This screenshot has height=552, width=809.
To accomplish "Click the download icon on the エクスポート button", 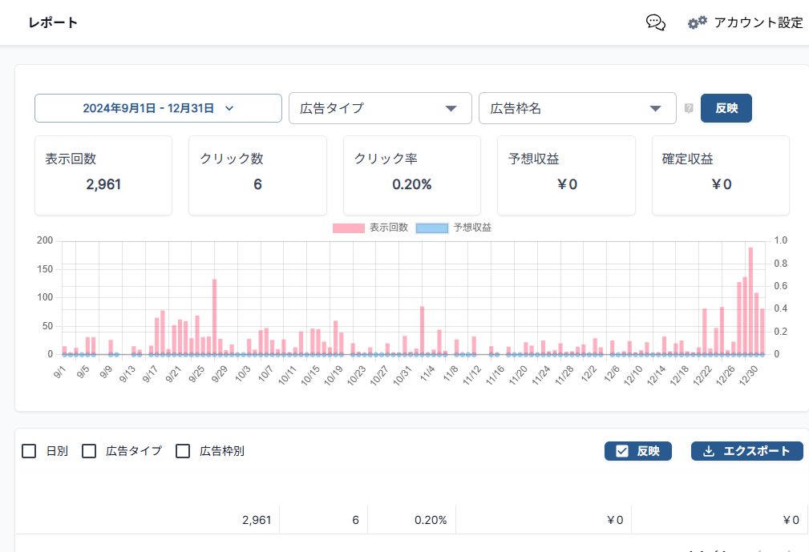I will (708, 451).
